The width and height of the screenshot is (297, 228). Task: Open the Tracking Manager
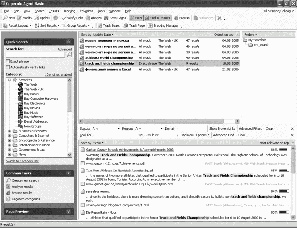163,26
